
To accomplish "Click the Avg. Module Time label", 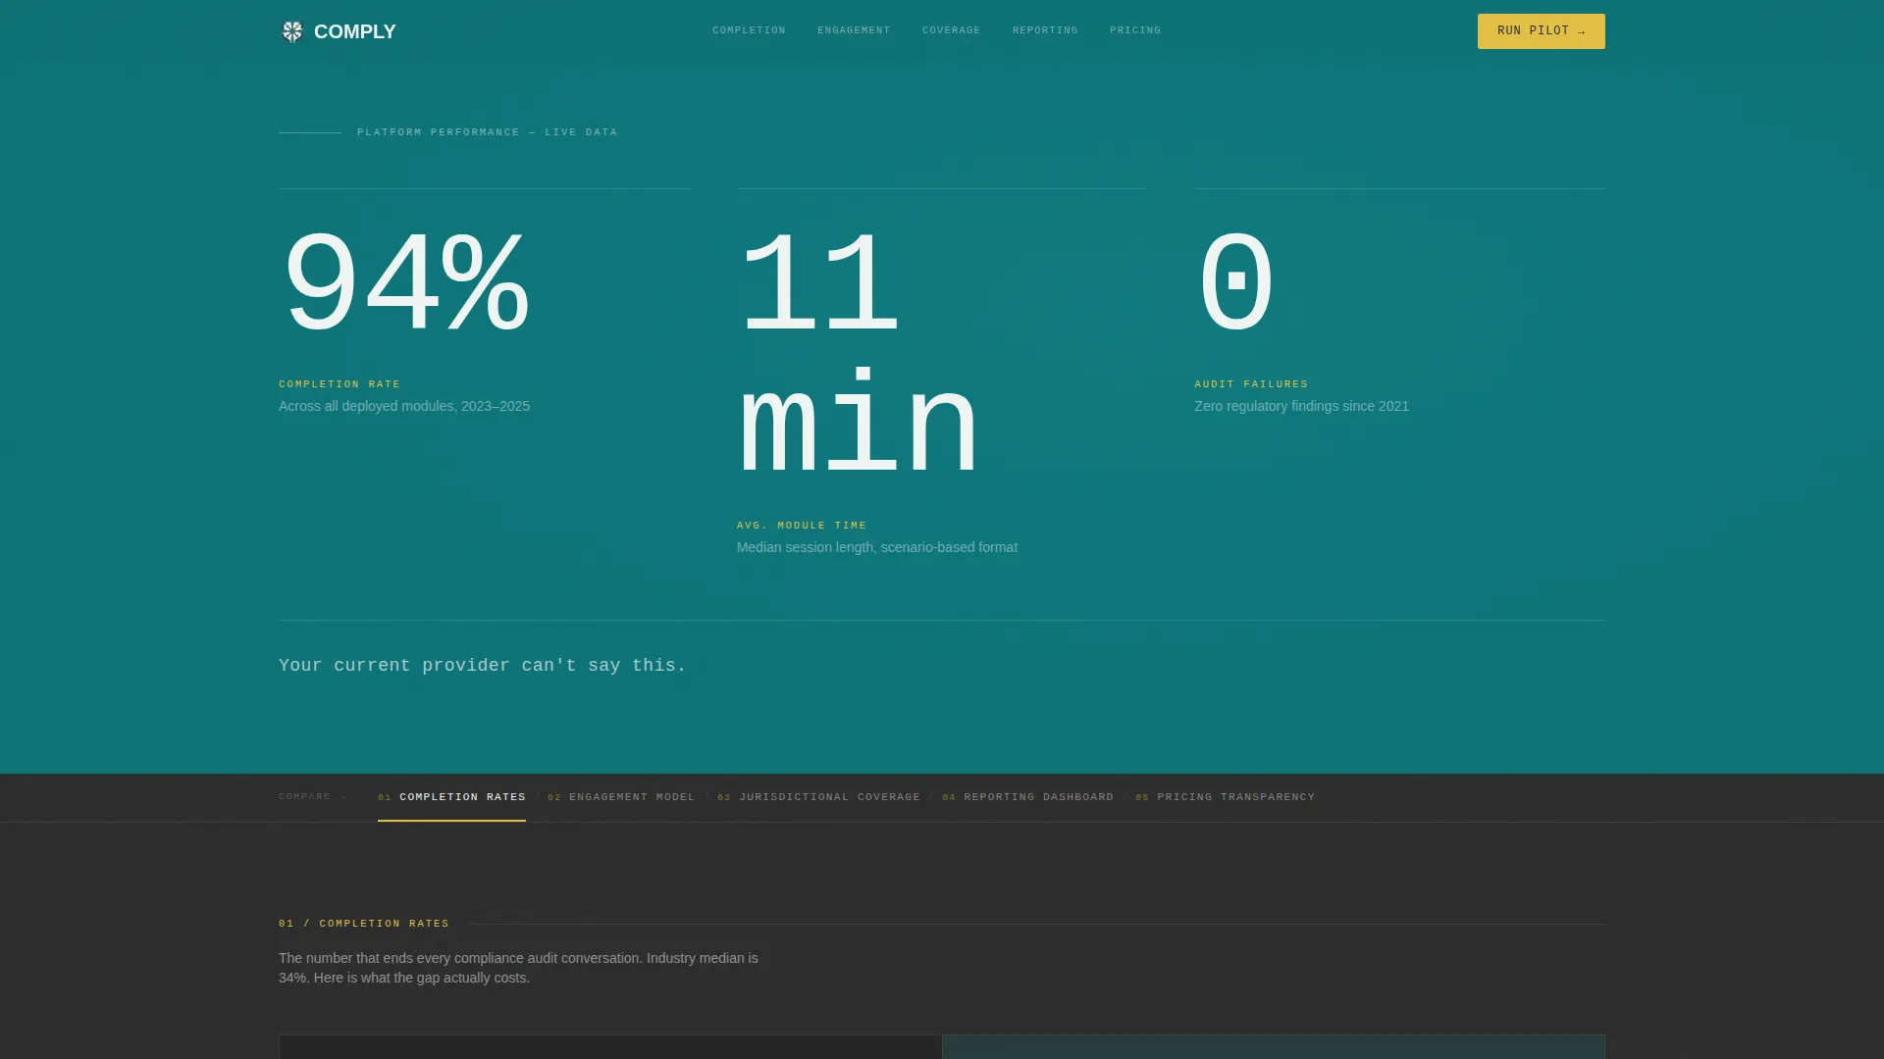I will click(x=802, y=526).
